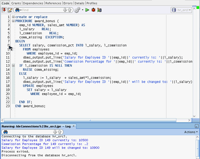Run the procedure with the green play icon
The image size is (200, 159).
[87, 10]
